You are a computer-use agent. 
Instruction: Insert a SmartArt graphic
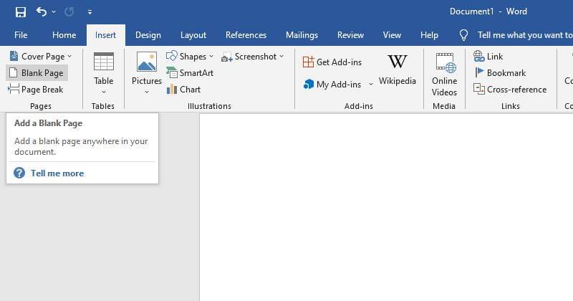191,73
